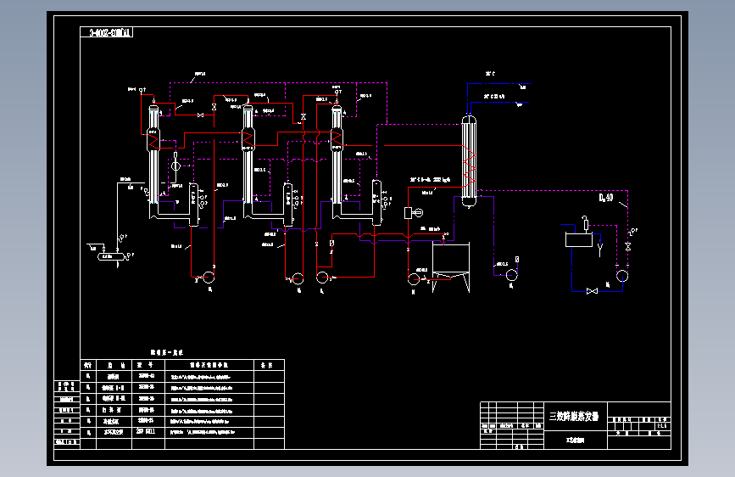Click the circular gauge beside first-effect evaporator

[x=175, y=166]
